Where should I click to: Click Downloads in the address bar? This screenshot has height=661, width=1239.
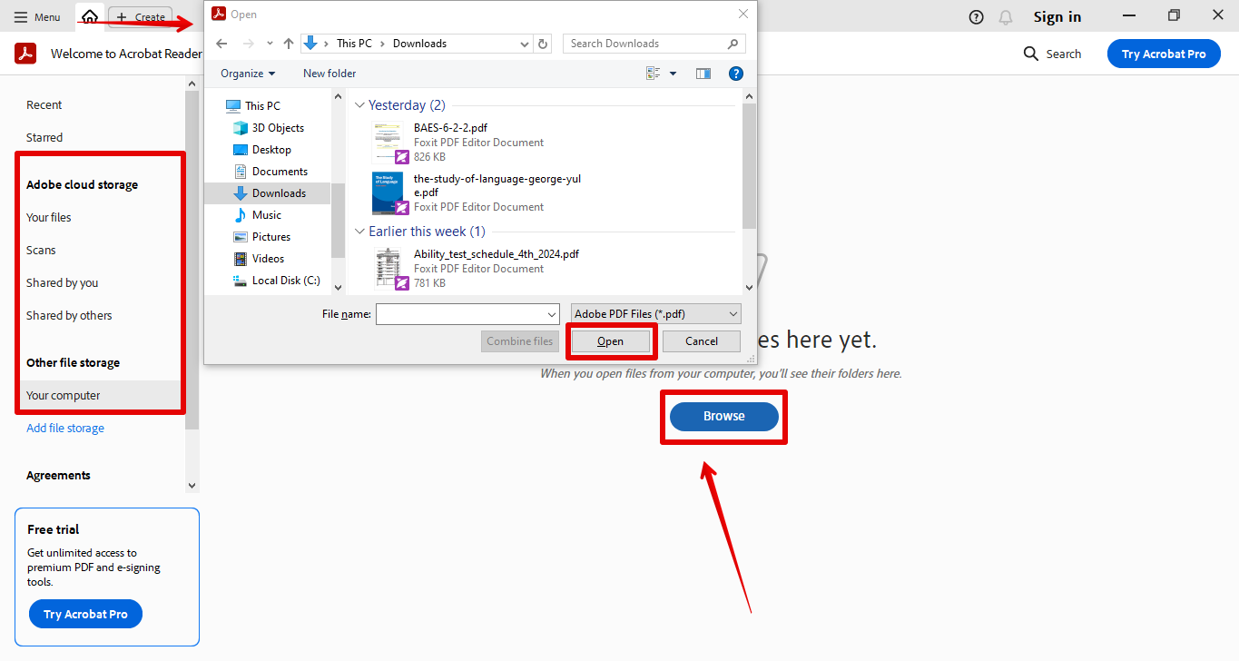coord(420,44)
